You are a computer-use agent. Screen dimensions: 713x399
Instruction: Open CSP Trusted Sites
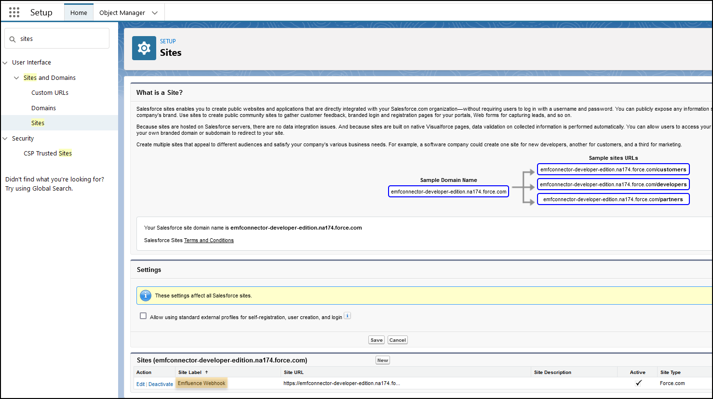[48, 154]
